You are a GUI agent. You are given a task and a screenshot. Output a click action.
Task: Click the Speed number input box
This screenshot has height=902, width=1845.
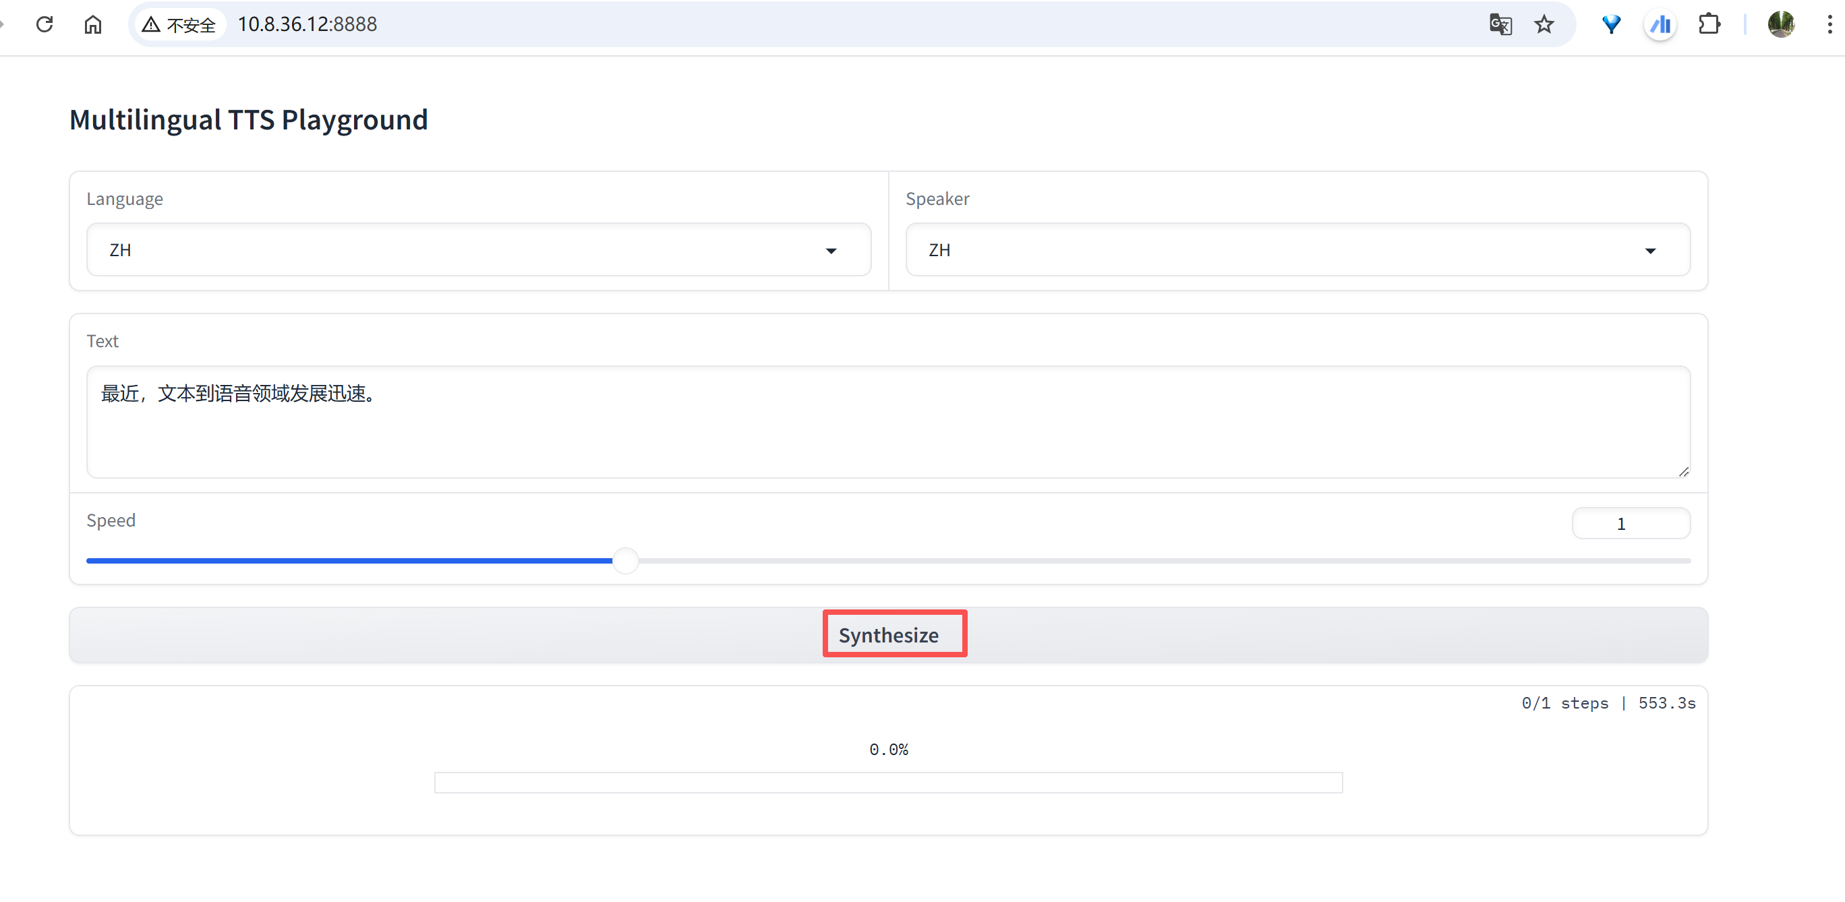(1630, 523)
